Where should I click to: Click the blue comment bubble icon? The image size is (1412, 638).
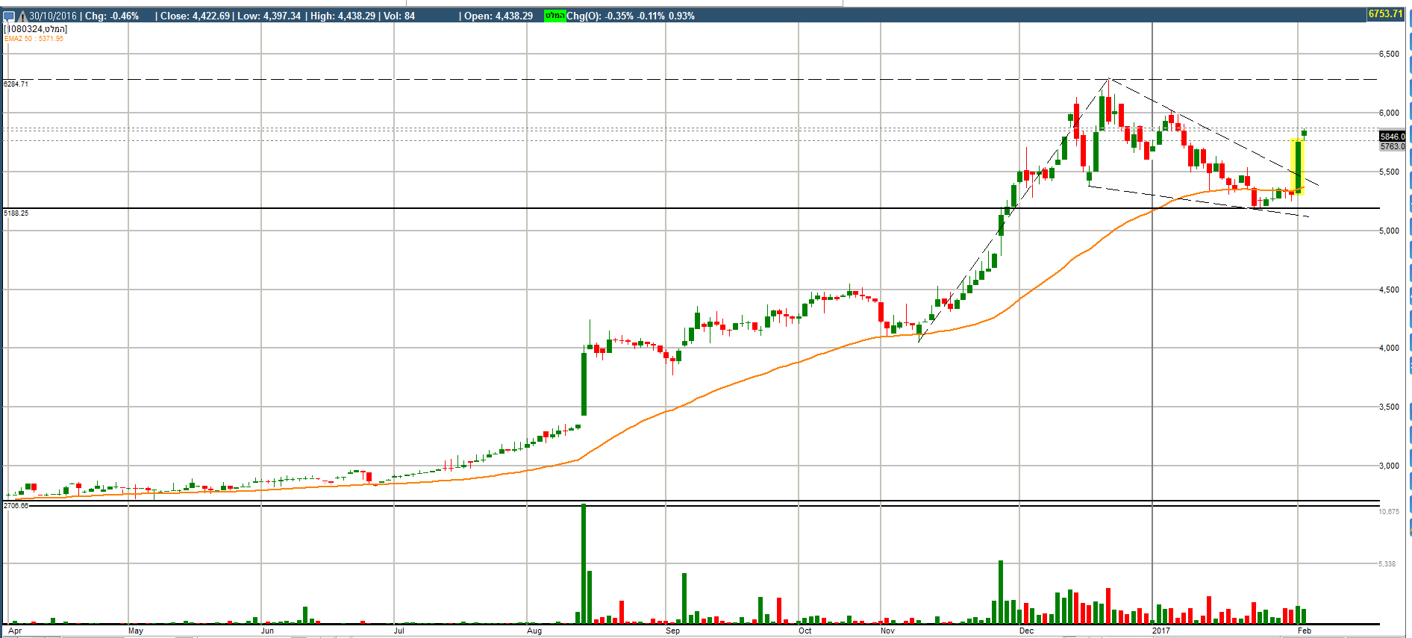pyautogui.click(x=9, y=16)
